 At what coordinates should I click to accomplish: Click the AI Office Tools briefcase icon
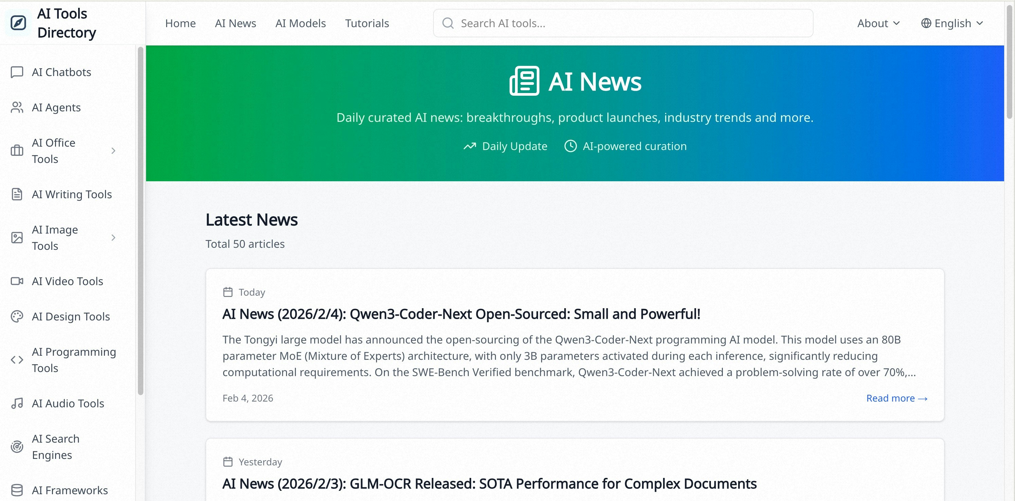point(17,151)
